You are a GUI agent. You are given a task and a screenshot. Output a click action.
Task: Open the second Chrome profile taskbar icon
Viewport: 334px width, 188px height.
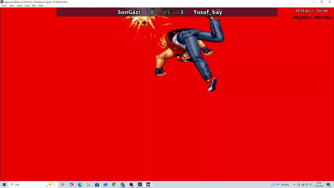123,185
